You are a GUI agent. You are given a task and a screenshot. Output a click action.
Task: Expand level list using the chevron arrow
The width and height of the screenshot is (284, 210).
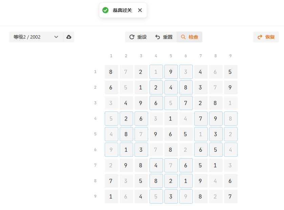(56, 37)
